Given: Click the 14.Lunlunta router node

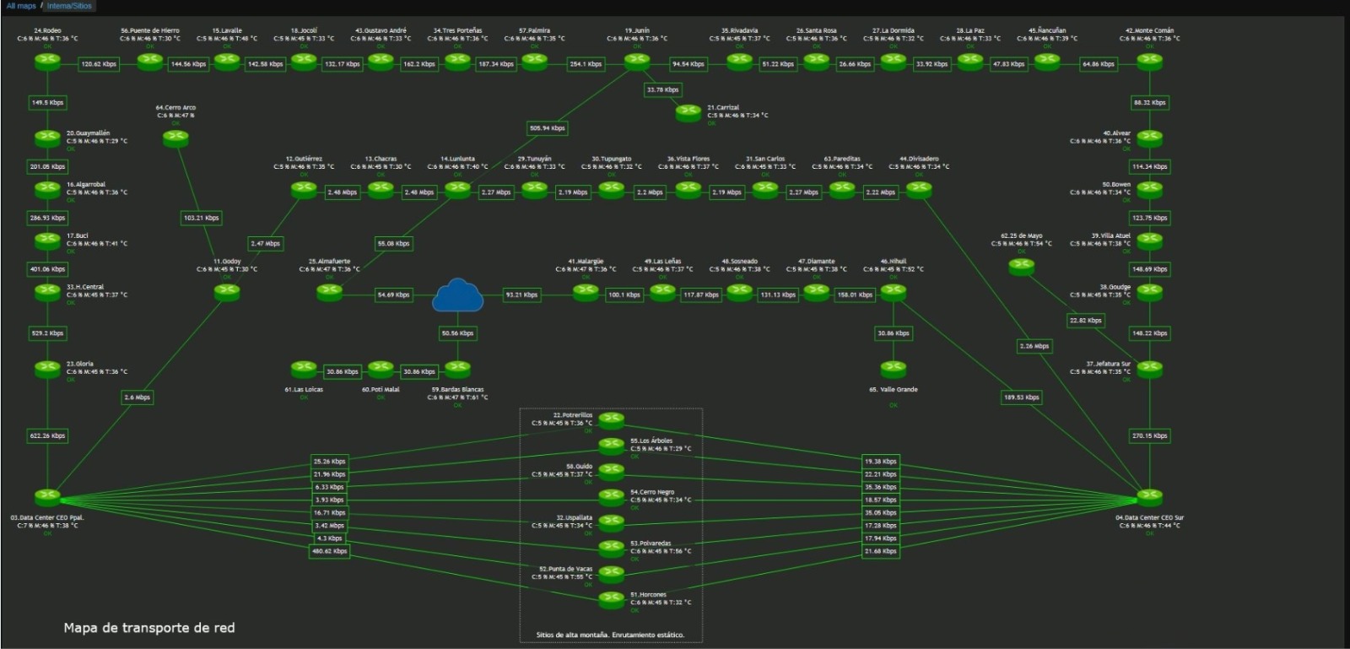Looking at the screenshot, I should tap(457, 190).
